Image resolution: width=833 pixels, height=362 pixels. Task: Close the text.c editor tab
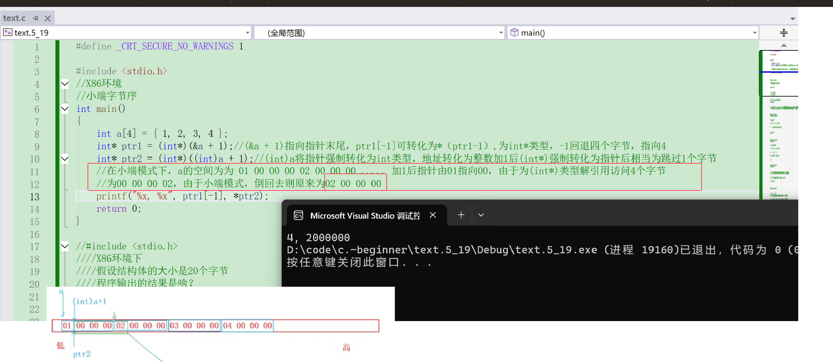(48, 18)
